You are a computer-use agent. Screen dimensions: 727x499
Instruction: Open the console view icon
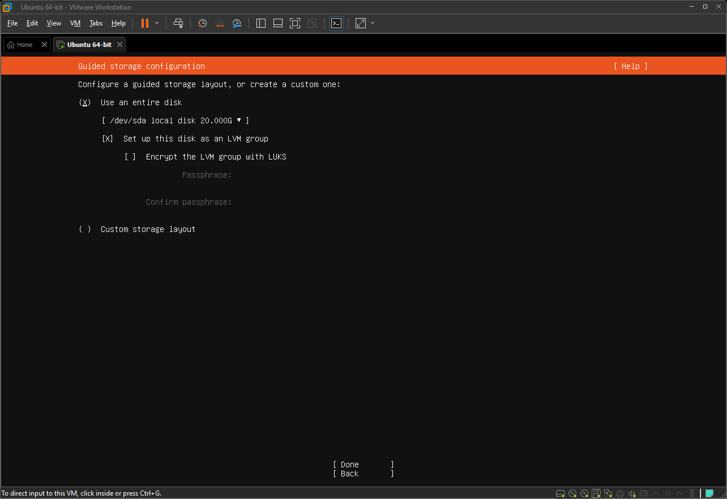click(336, 23)
